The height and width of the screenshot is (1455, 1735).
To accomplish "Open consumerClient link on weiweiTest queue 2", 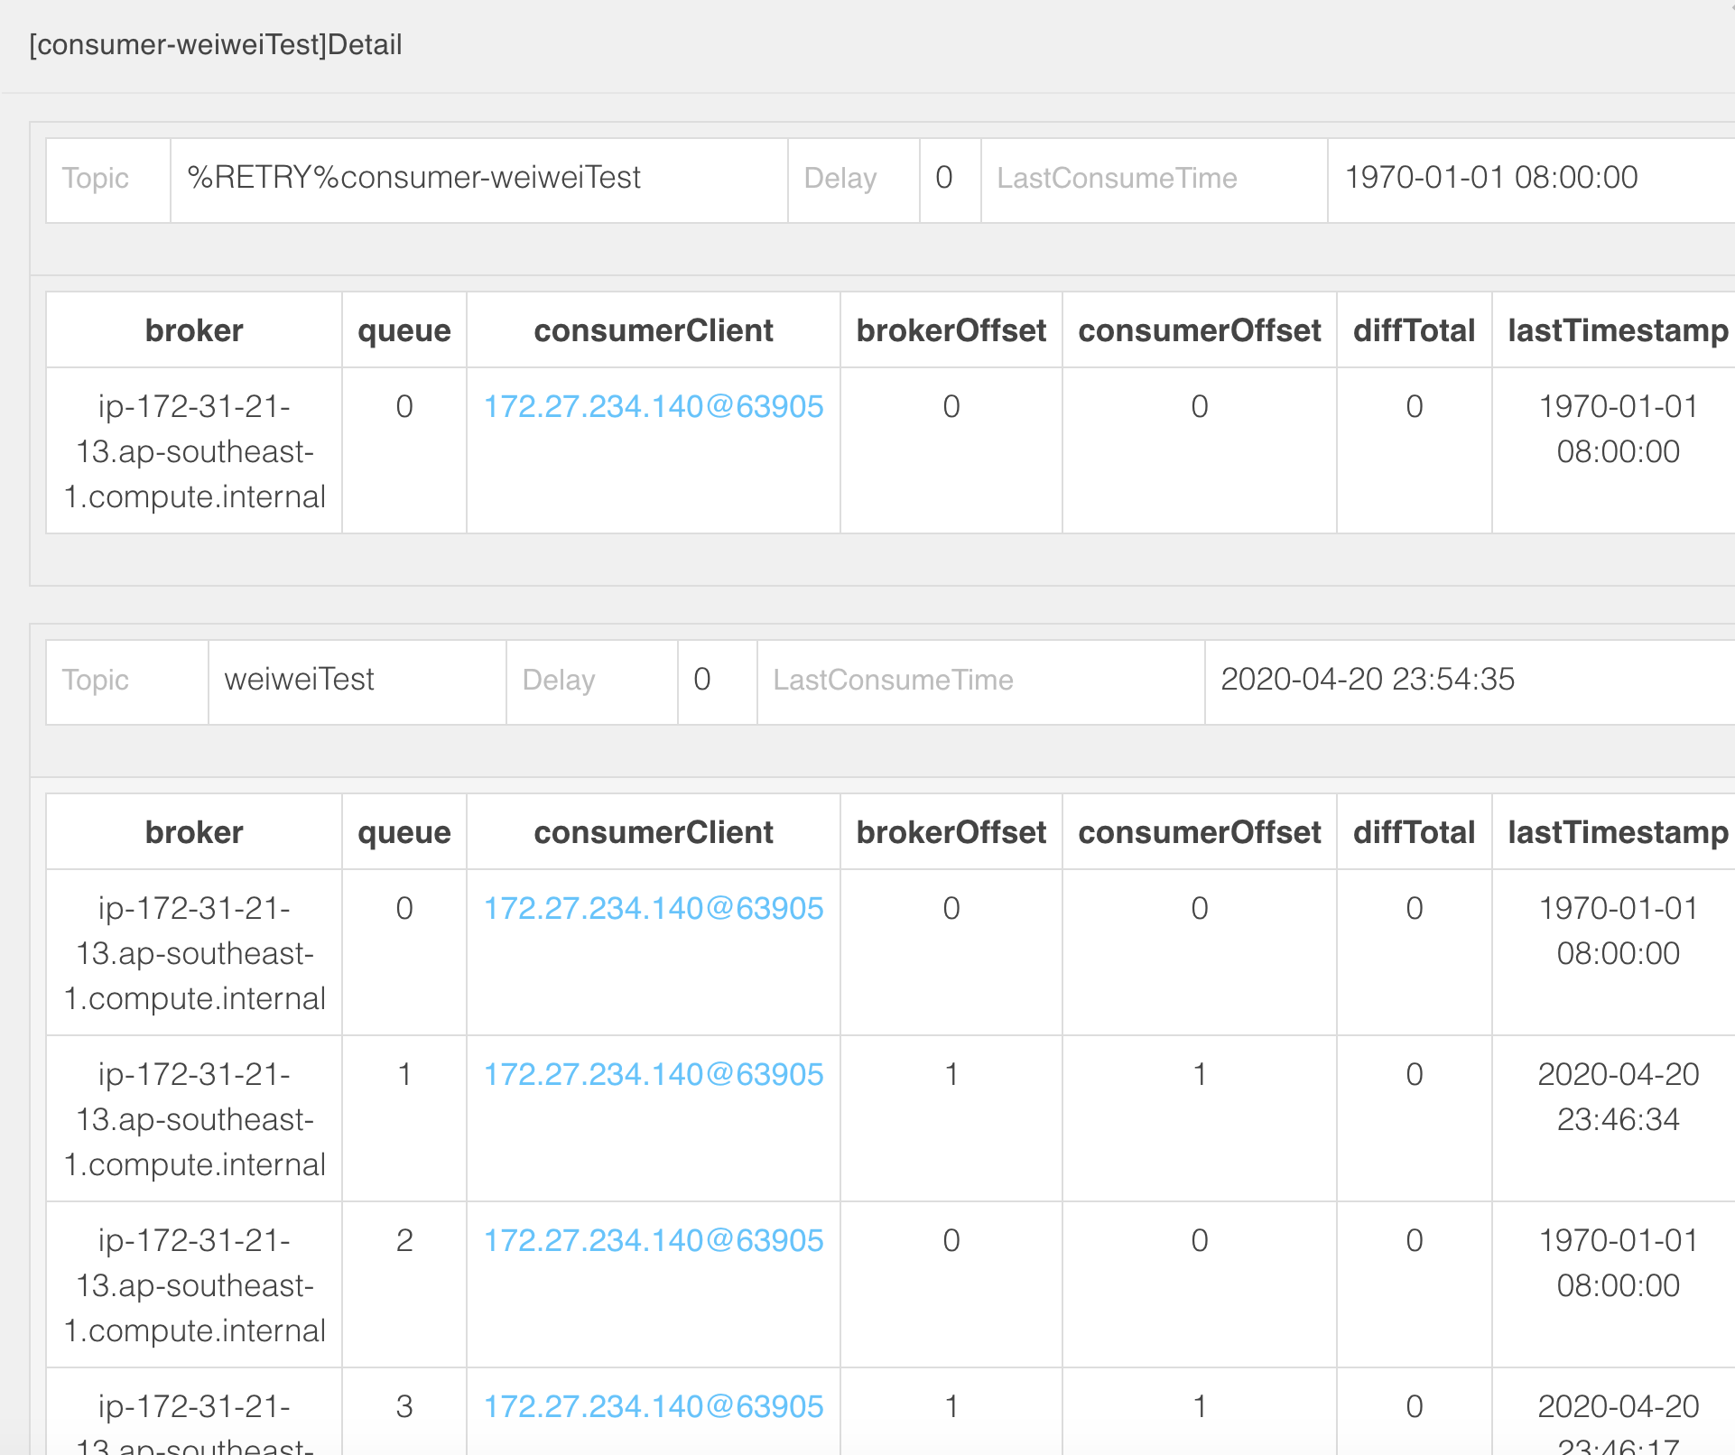I will pos(653,1240).
